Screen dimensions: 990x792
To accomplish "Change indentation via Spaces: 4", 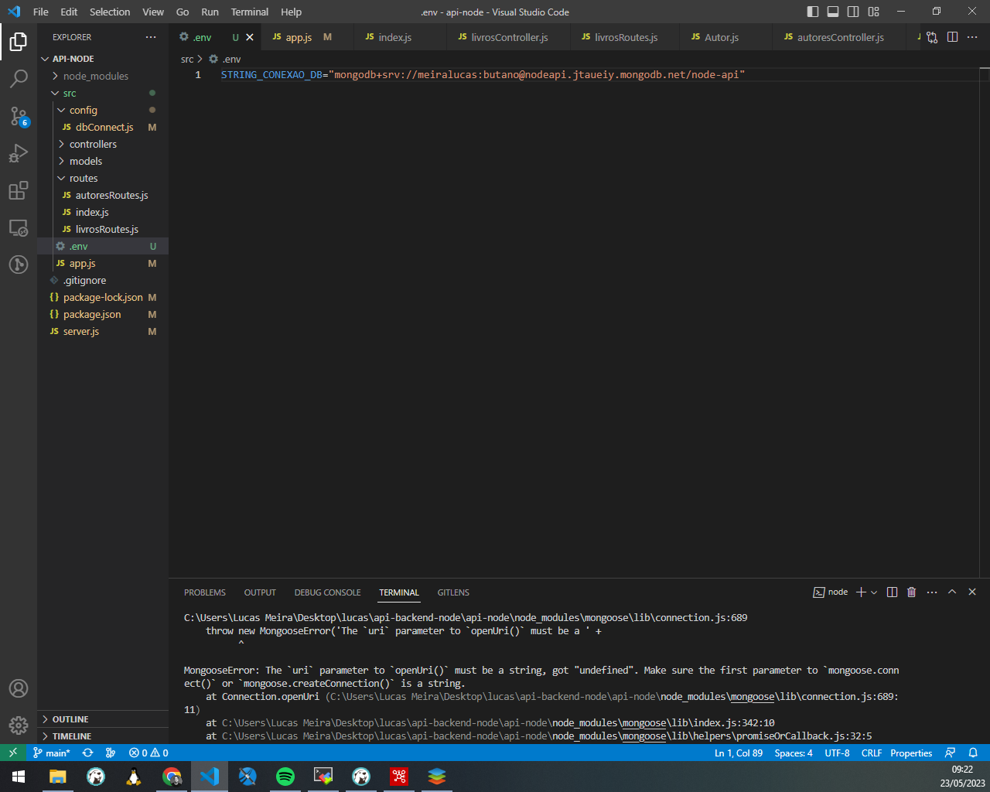I will 794,753.
